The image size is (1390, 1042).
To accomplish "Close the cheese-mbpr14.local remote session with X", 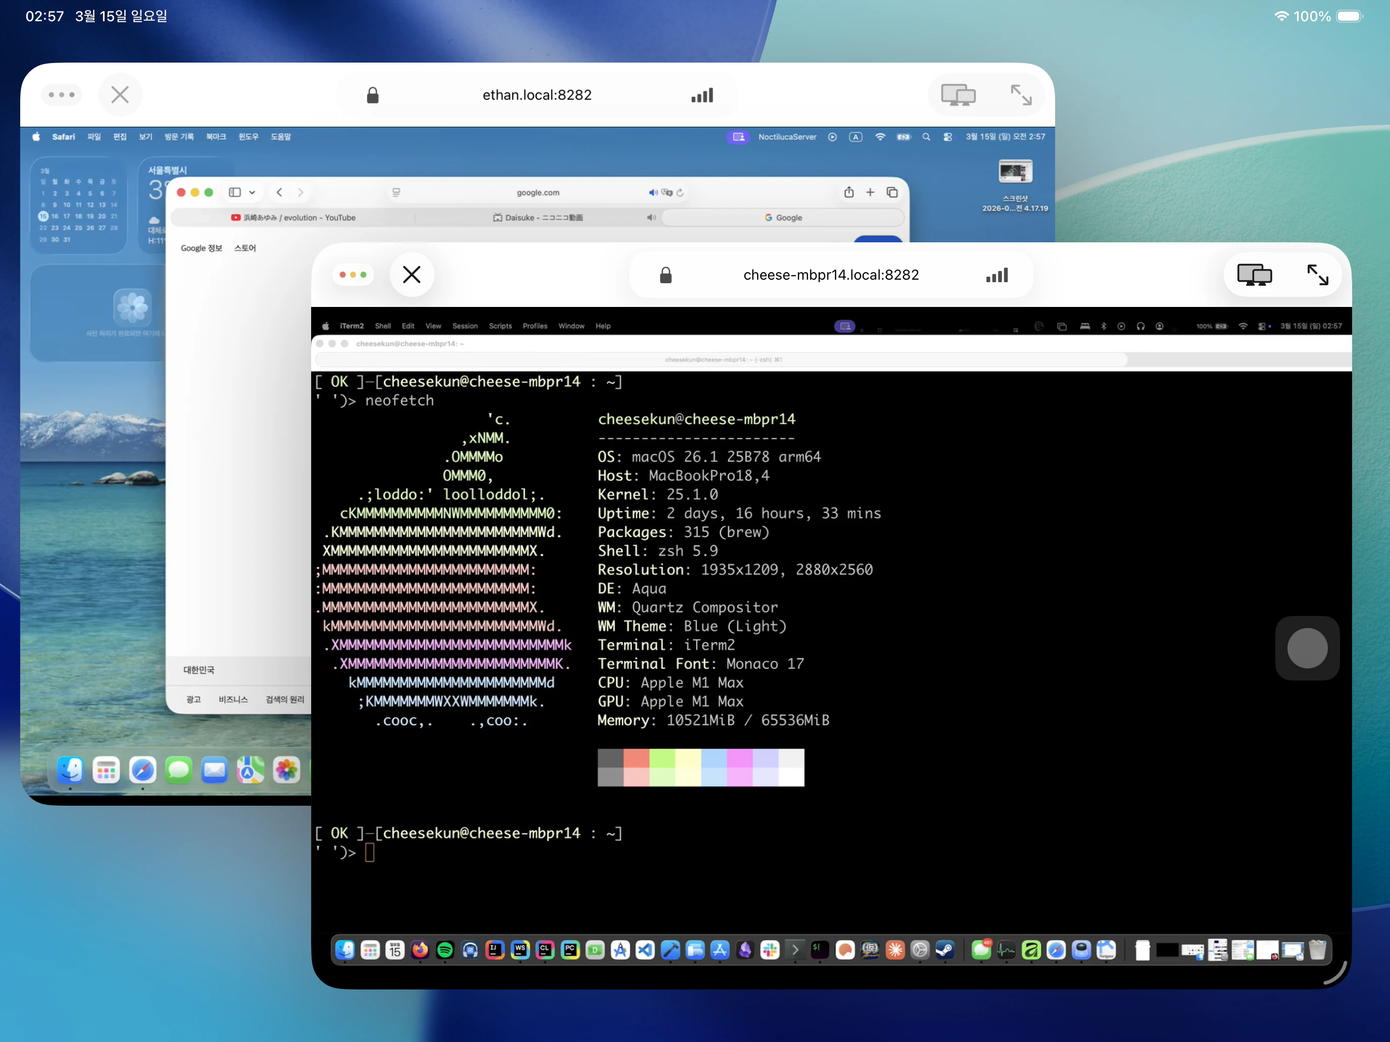I will (x=412, y=275).
